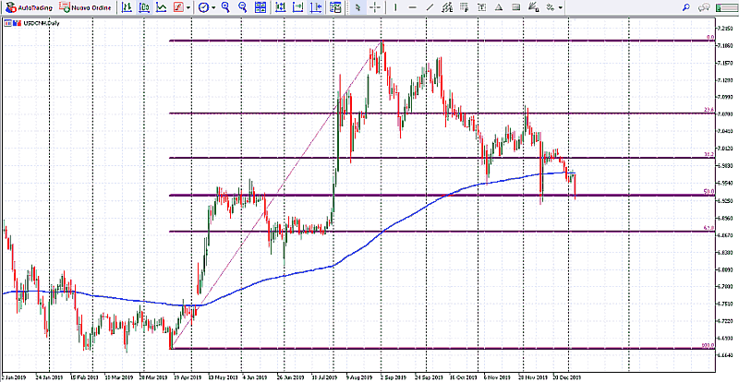The height and width of the screenshot is (382, 739).
Task: Select the vertical line drawing tool
Action: click(x=395, y=7)
